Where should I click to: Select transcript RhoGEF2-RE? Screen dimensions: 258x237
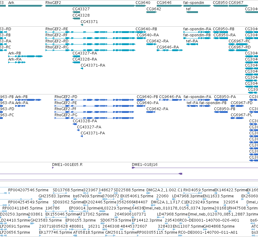91,32
